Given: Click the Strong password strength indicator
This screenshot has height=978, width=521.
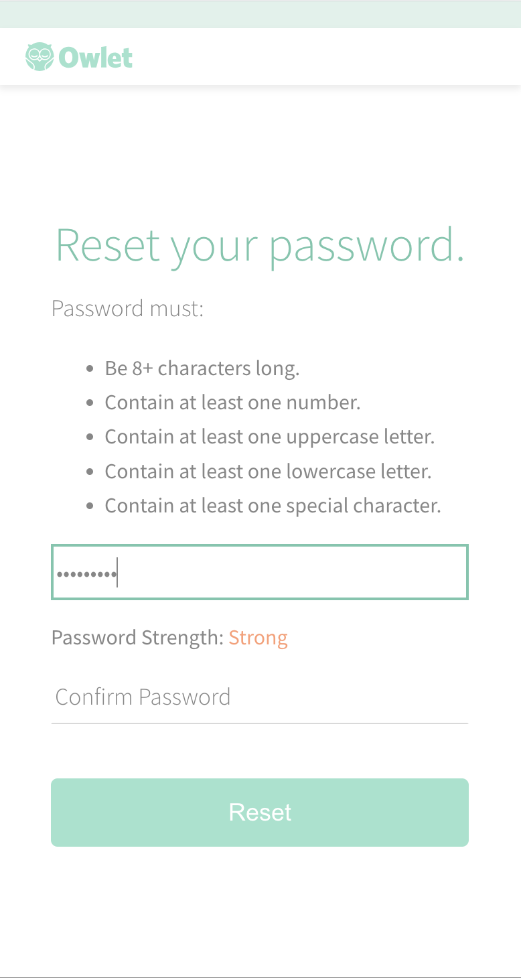Looking at the screenshot, I should point(258,638).
